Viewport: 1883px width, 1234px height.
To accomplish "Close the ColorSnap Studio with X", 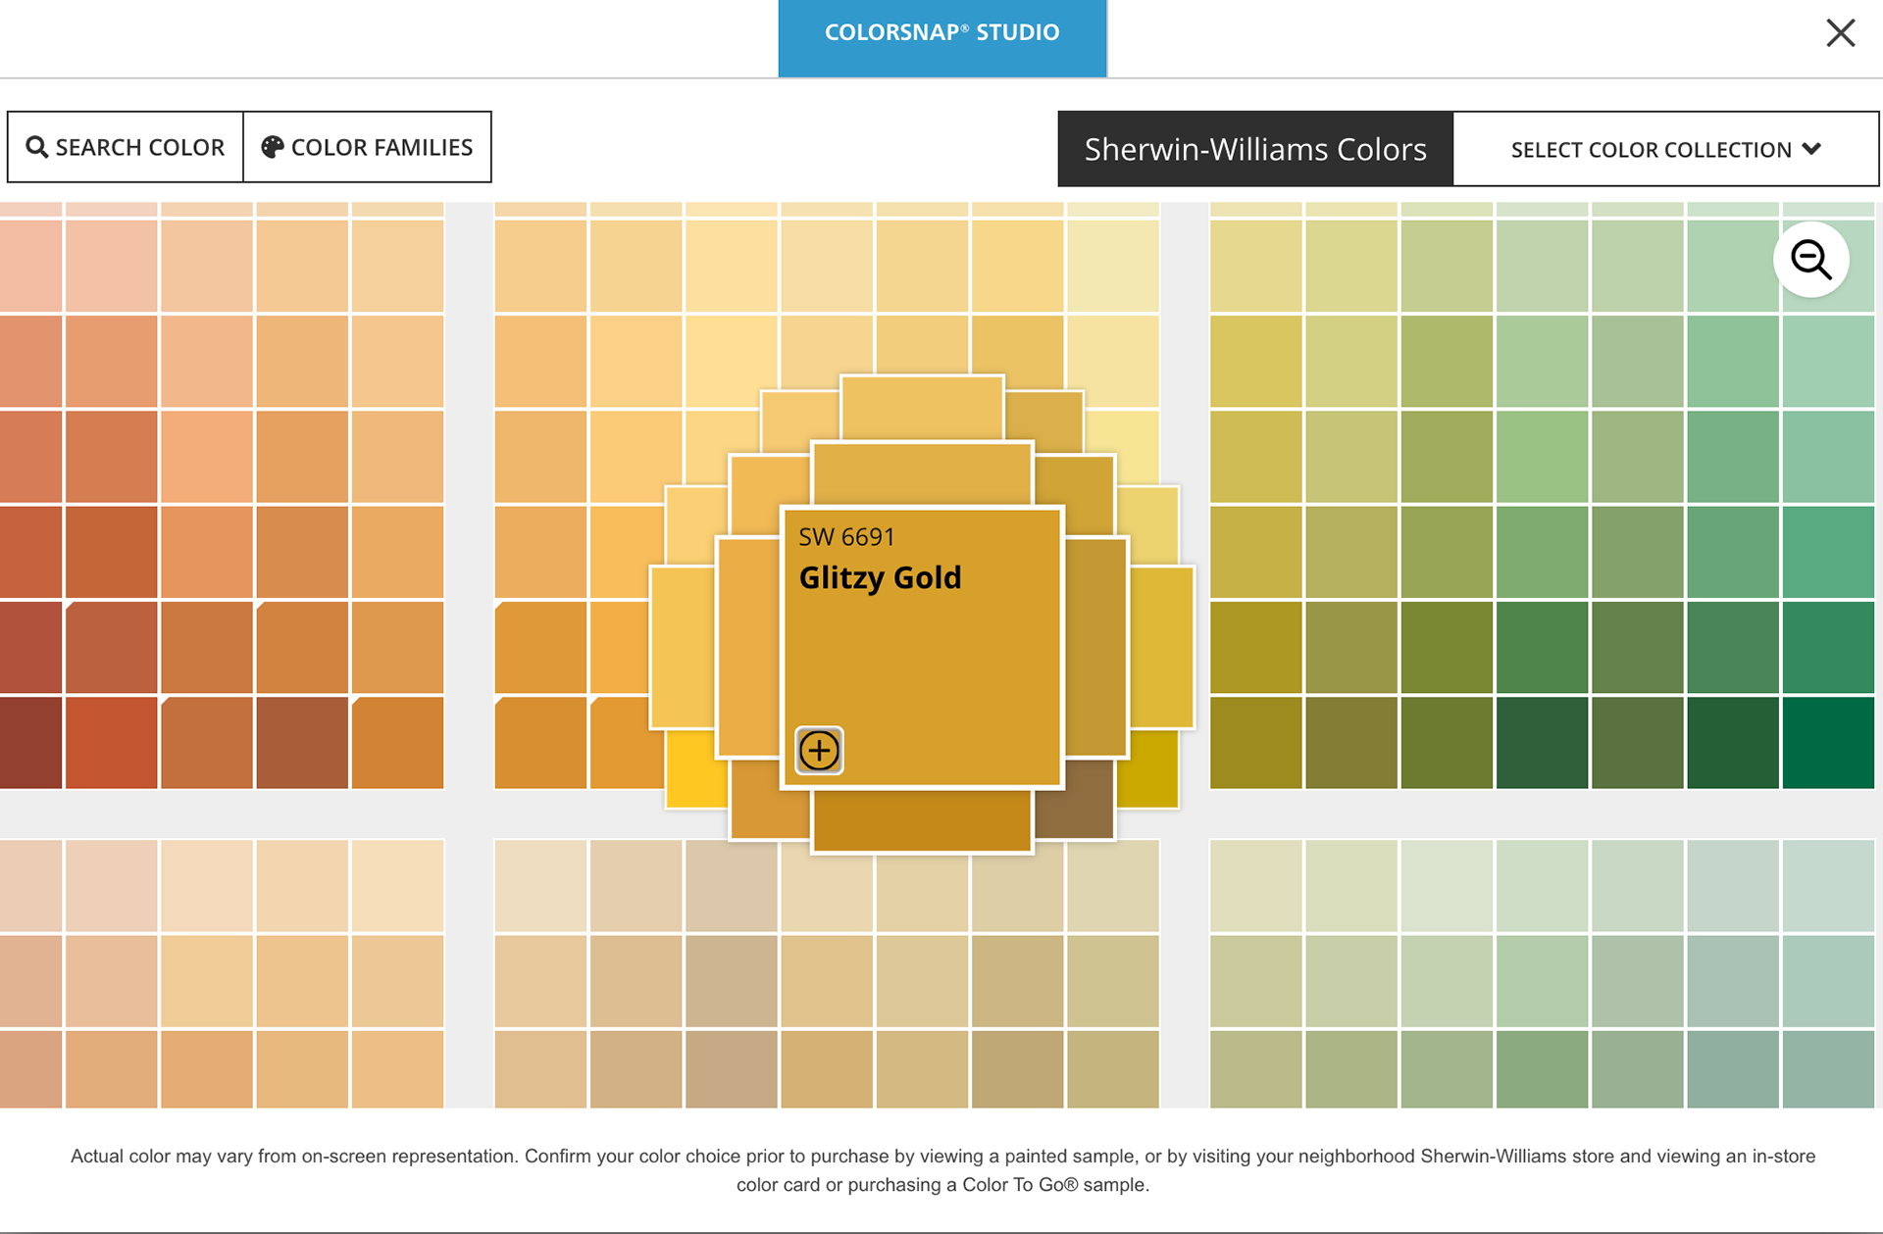I will point(1841,33).
